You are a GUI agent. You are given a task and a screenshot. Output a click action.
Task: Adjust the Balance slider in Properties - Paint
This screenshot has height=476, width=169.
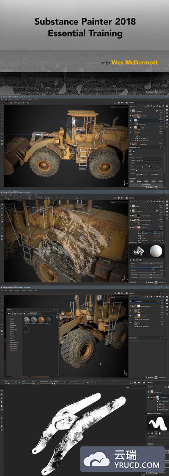click(x=147, y=268)
